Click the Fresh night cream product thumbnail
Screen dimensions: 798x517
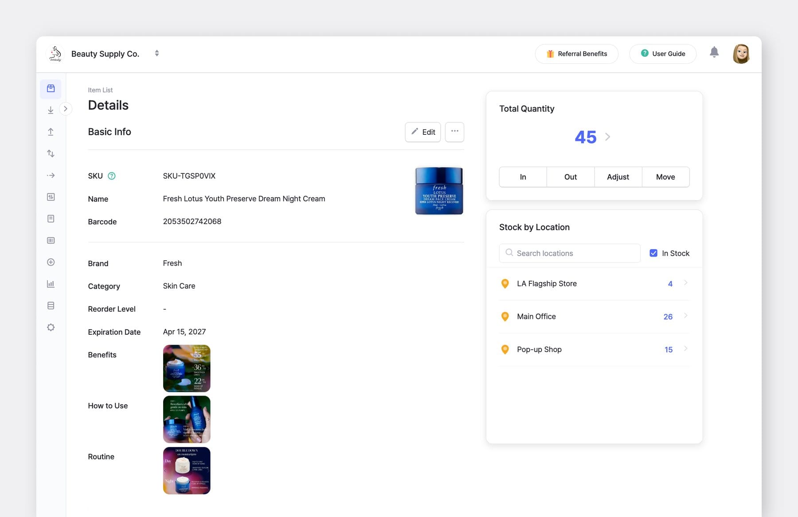click(438, 191)
